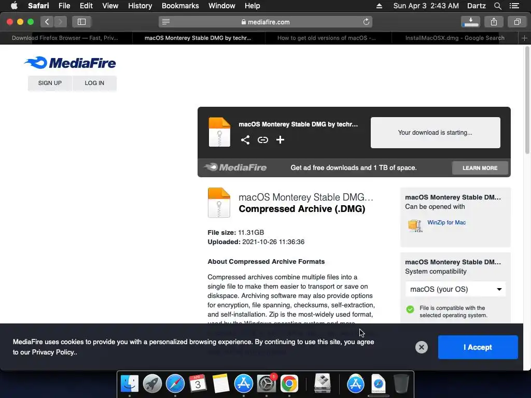The image size is (531, 398).
Task: Dismiss the cookie banner with the X
Action: click(421, 347)
